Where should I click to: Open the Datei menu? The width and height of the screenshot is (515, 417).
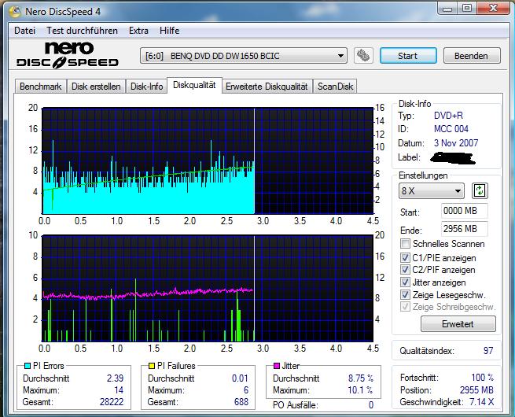(24, 31)
